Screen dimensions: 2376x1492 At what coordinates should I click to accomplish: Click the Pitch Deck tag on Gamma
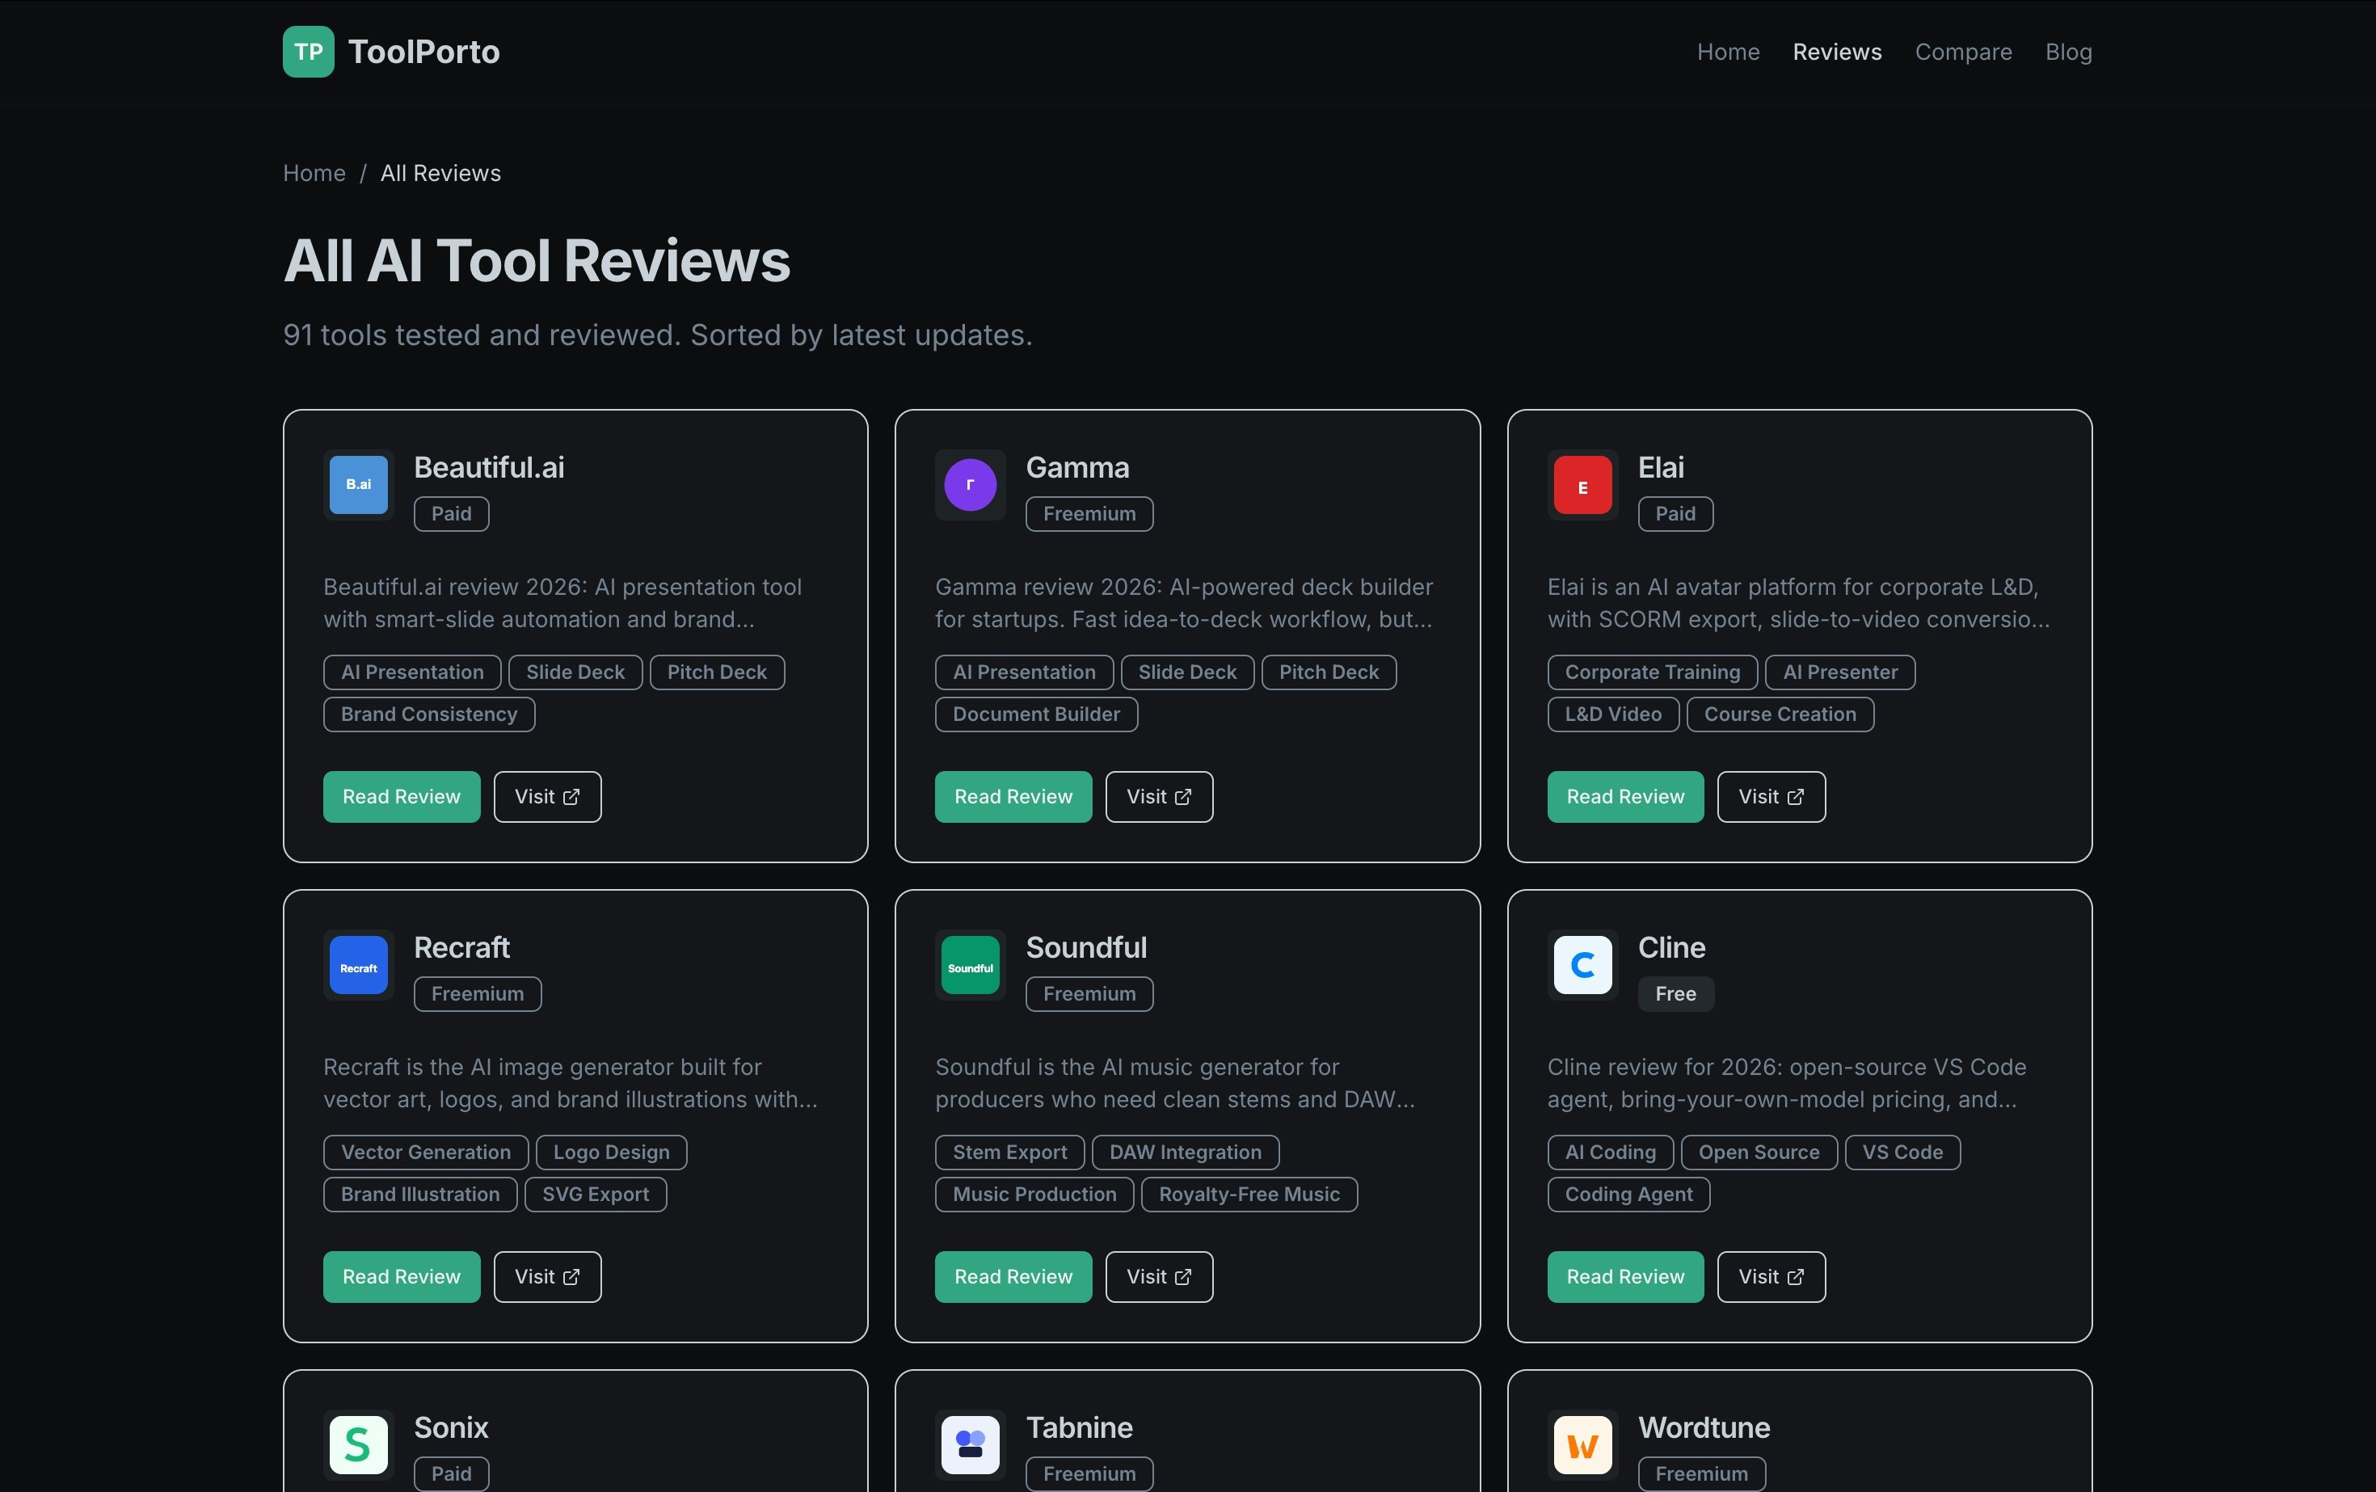(x=1329, y=672)
